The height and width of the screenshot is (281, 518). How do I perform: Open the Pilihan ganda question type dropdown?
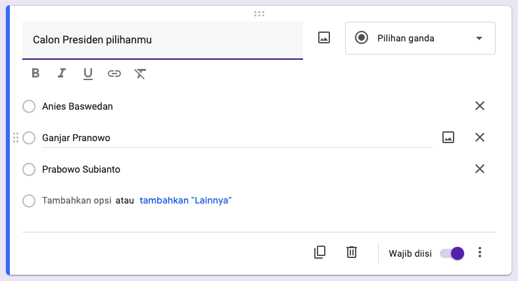(x=420, y=38)
